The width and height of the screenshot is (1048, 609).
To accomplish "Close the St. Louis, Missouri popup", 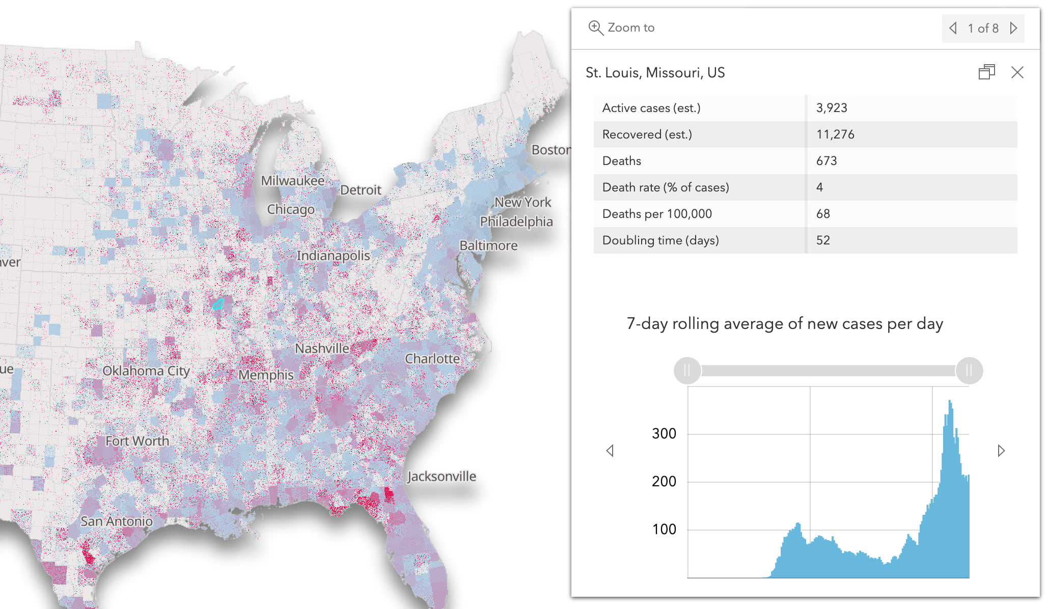I will coord(1016,72).
